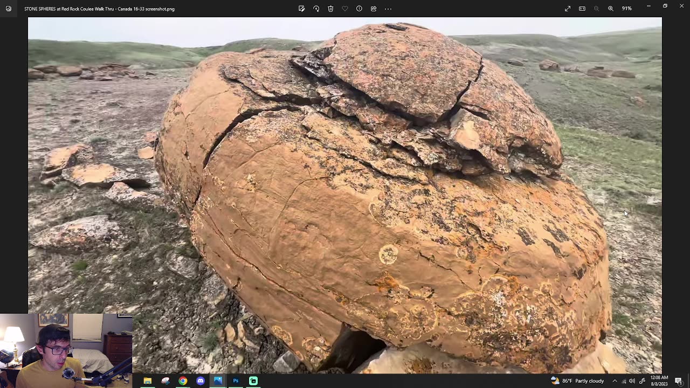Click the STONE SPHERES file name title
The height and width of the screenshot is (388, 690).
[99, 9]
